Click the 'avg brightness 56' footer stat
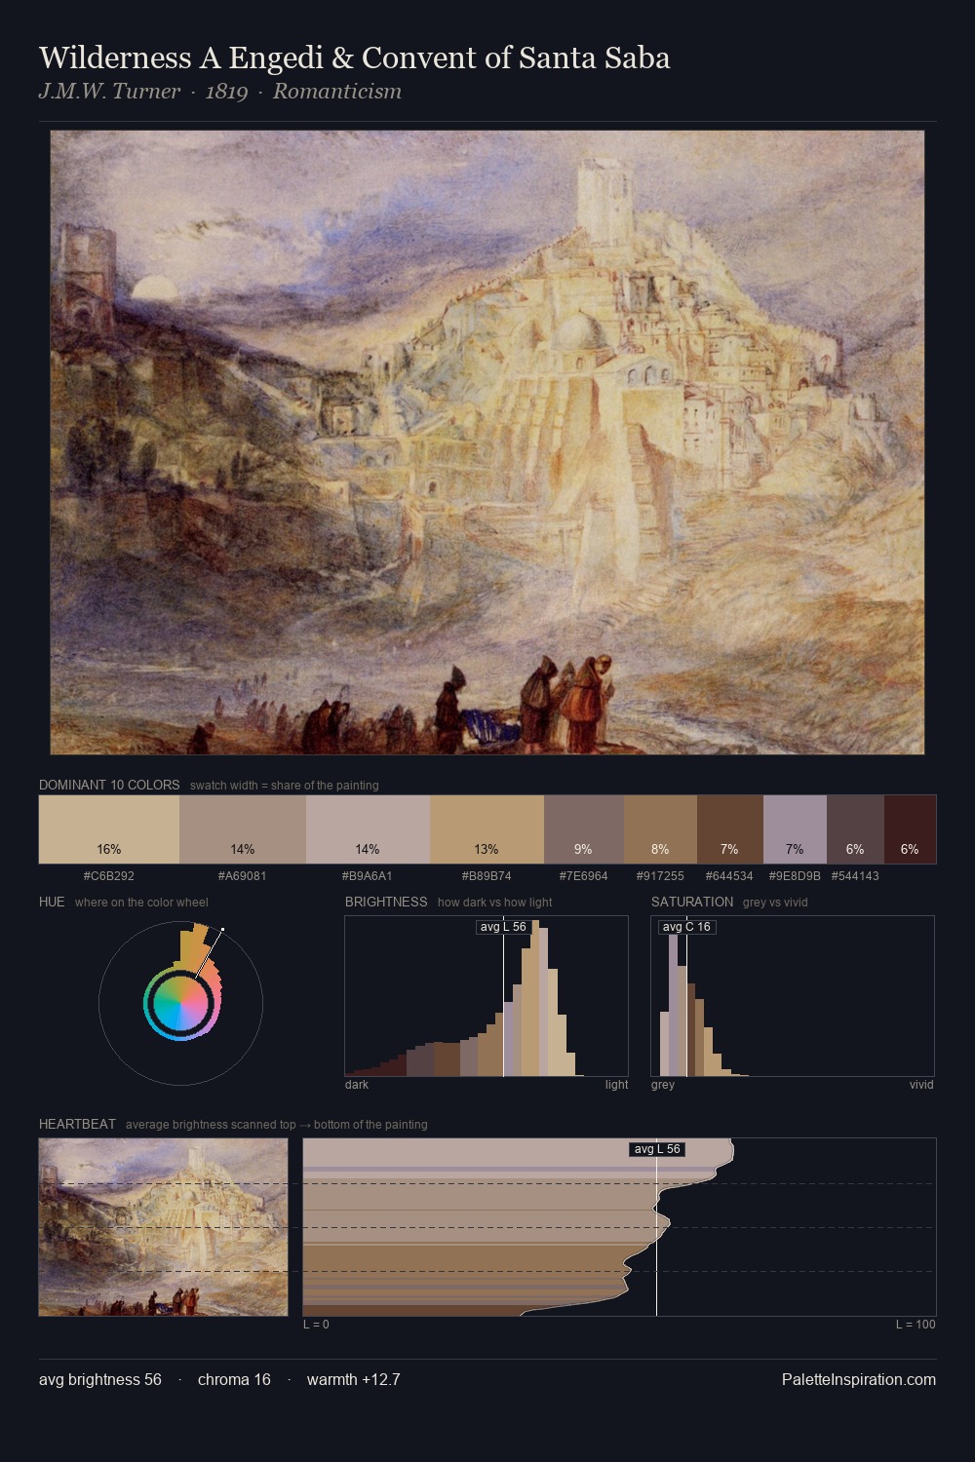This screenshot has width=975, height=1462. (100, 1380)
